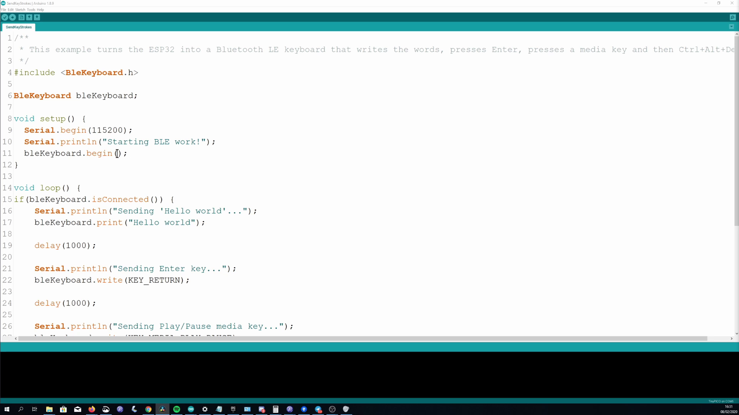Open Arduino from the Windows taskbar

(x=191, y=409)
